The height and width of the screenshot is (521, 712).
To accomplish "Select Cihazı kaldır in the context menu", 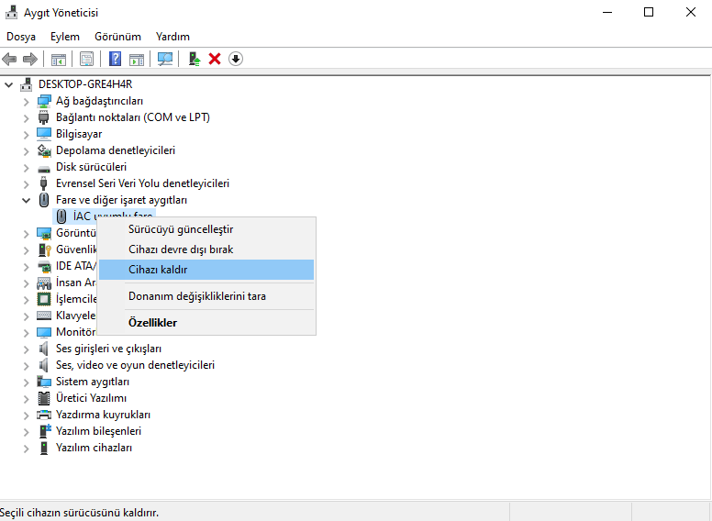I will [x=206, y=270].
